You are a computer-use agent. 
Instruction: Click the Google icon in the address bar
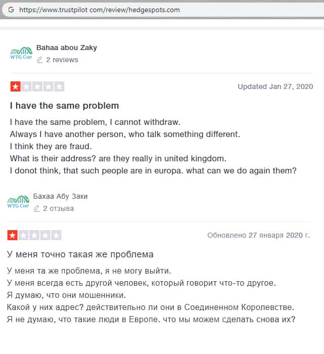tap(11, 10)
